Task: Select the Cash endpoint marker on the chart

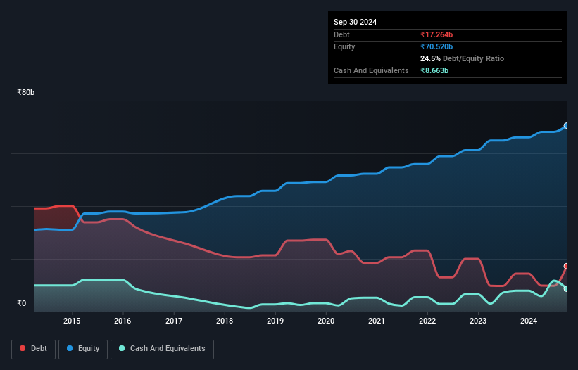Action: pos(566,289)
